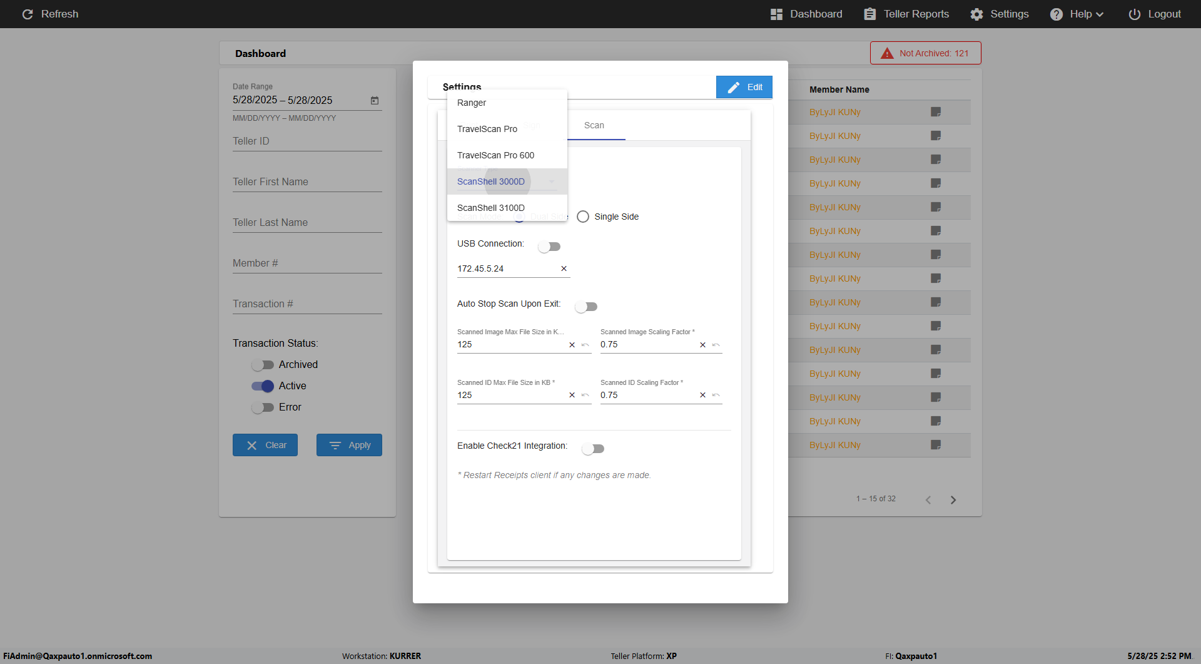The width and height of the screenshot is (1201, 664).
Task: Clear Scanned ID Max File Size value
Action: (572, 396)
